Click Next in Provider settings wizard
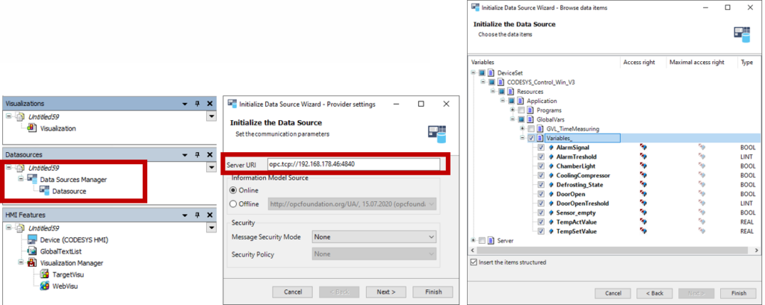 (386, 291)
